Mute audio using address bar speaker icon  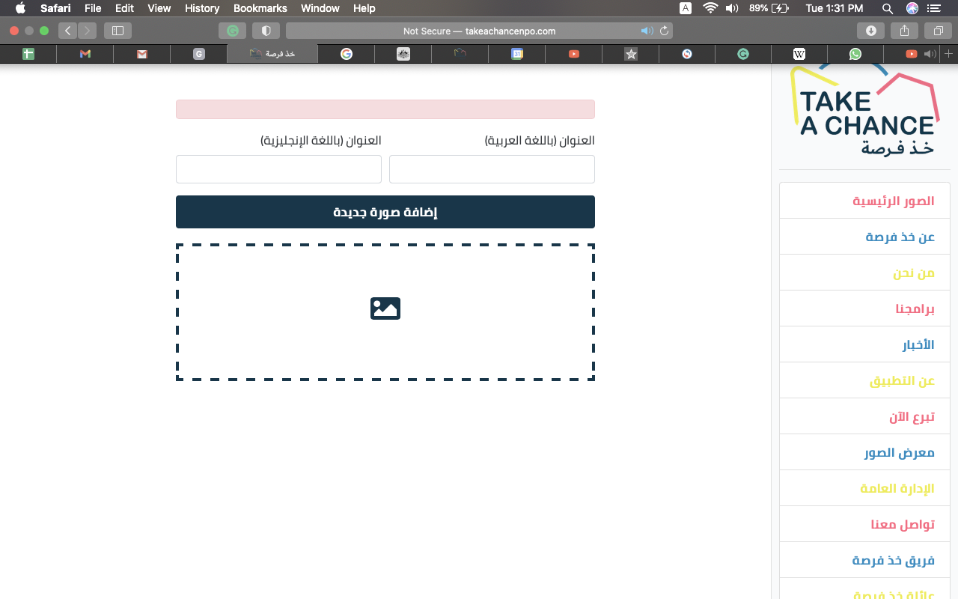coord(647,31)
